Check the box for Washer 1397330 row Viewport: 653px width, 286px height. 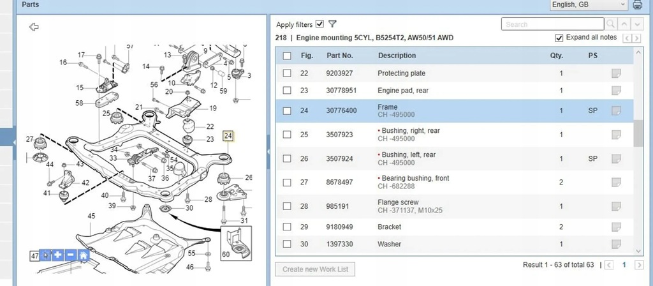coord(286,244)
